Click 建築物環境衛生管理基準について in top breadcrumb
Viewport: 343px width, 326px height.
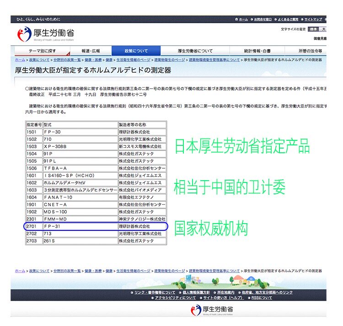click(x=214, y=60)
